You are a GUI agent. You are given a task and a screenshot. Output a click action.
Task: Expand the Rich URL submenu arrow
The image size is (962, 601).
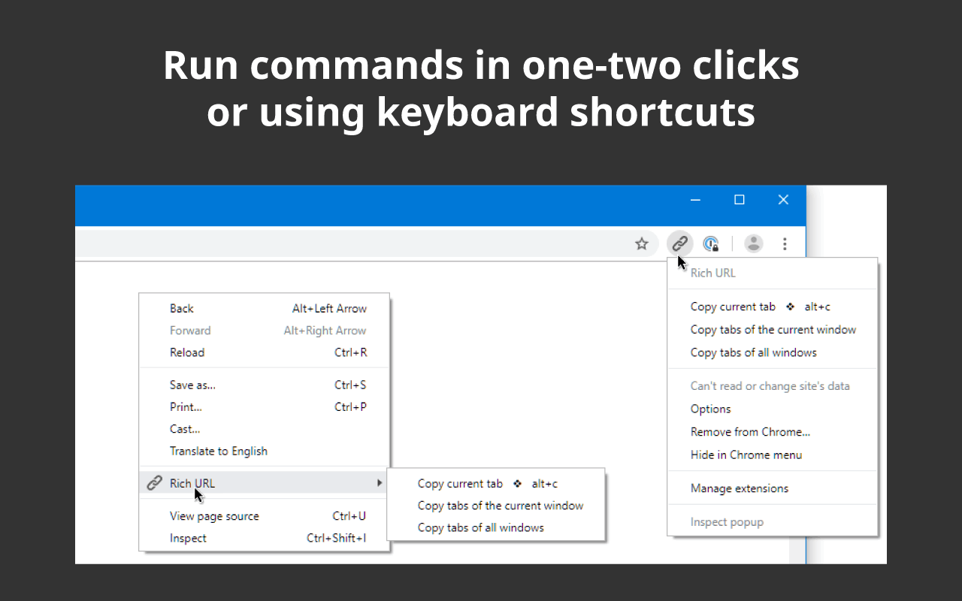380,483
